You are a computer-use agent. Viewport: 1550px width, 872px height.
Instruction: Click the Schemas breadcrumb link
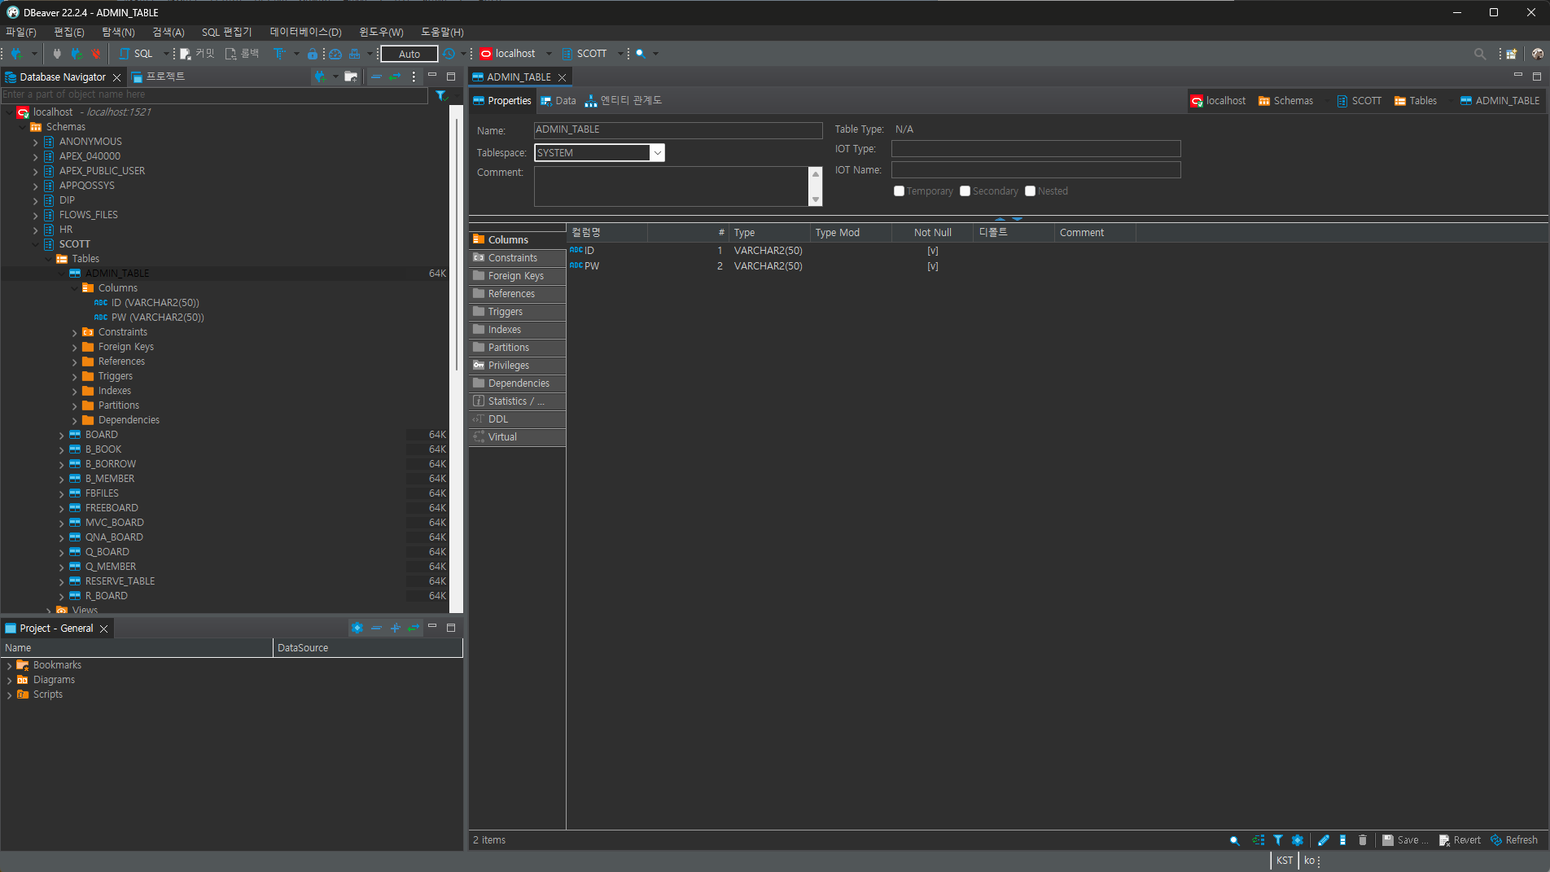[x=1285, y=101]
